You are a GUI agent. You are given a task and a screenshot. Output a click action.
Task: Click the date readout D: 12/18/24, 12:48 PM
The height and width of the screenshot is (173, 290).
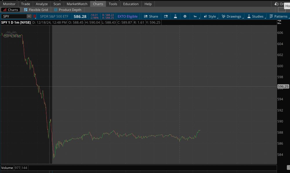(x=50, y=23)
